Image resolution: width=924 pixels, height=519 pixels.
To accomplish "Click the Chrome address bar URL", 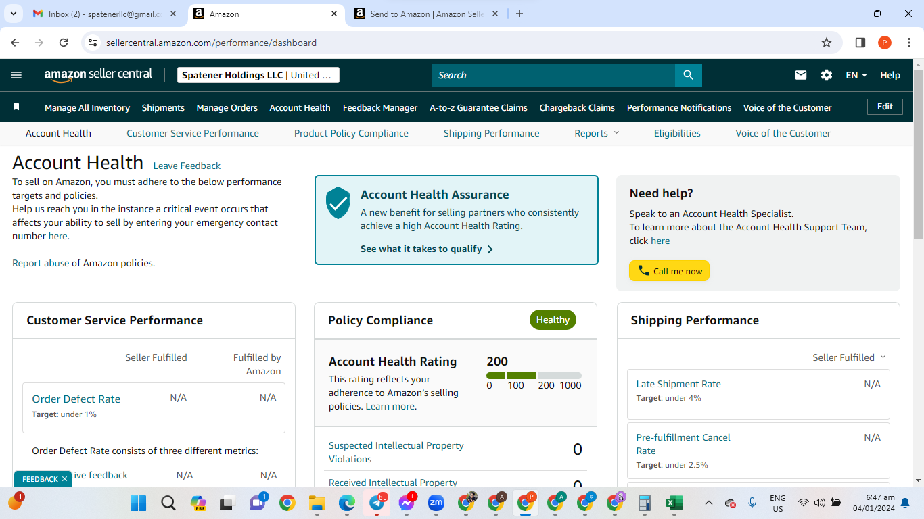I will point(211,43).
